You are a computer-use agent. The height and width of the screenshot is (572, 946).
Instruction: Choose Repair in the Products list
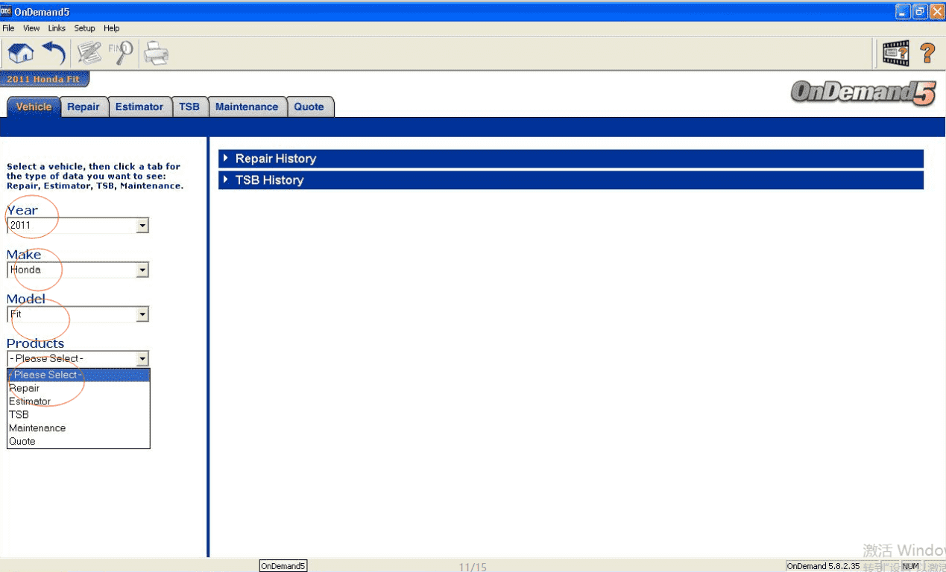(x=78, y=388)
